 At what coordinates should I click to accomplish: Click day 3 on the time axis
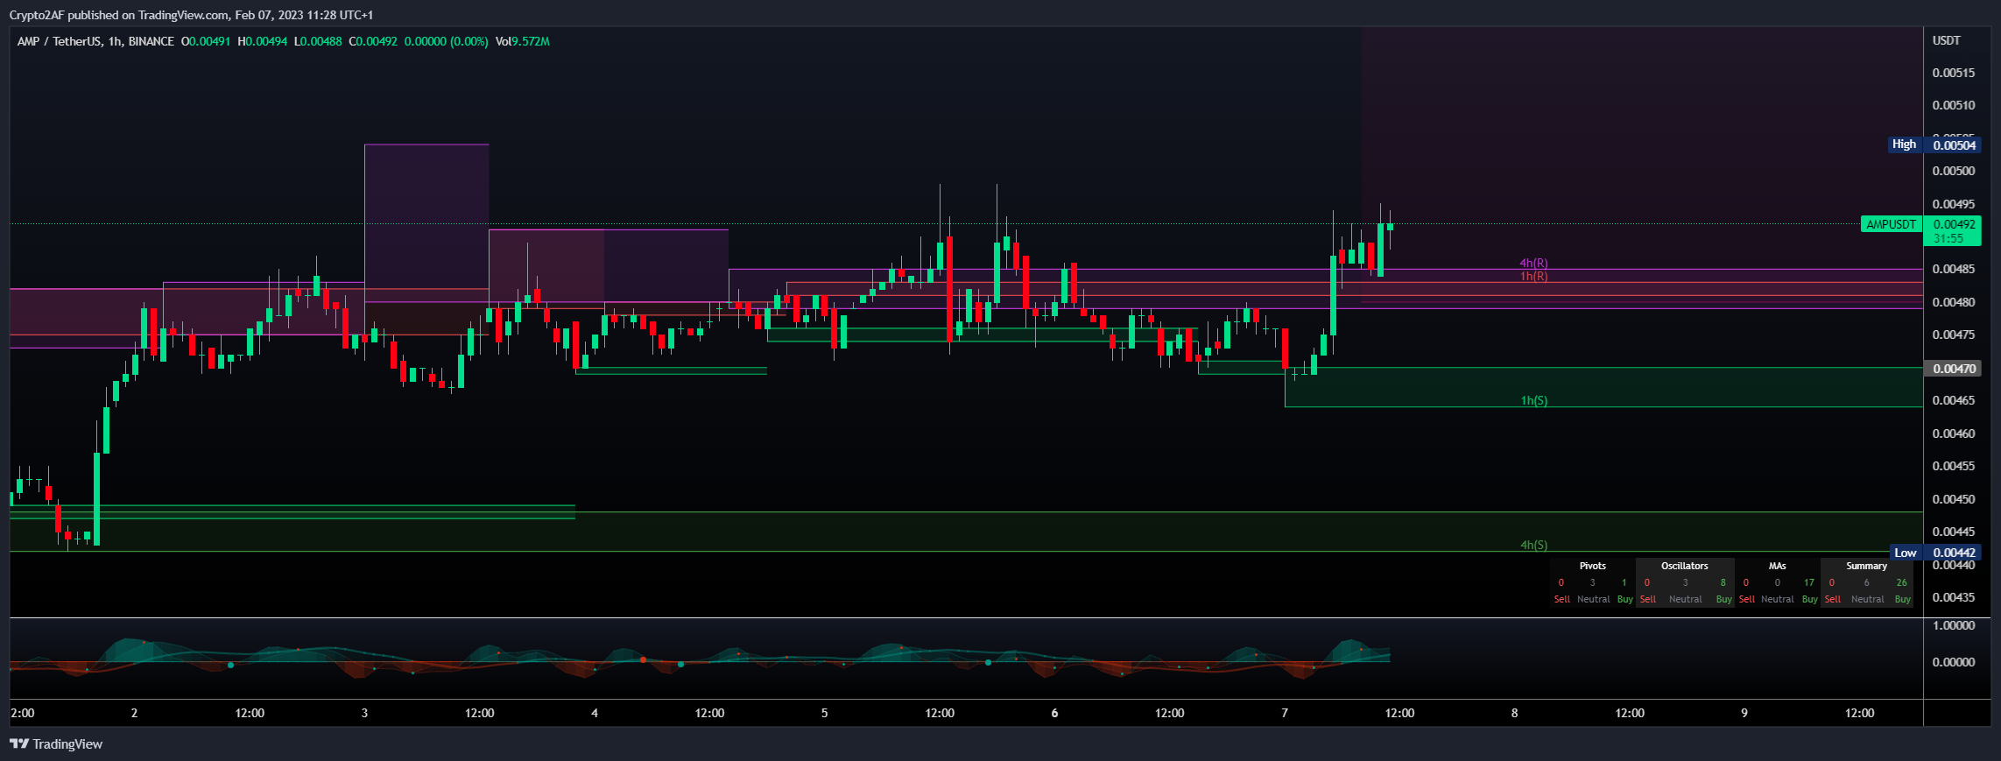click(x=364, y=713)
